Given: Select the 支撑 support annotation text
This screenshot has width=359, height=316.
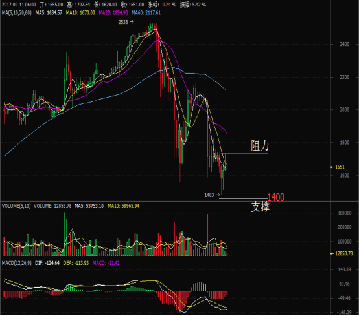Looking at the screenshot, I should (x=260, y=207).
